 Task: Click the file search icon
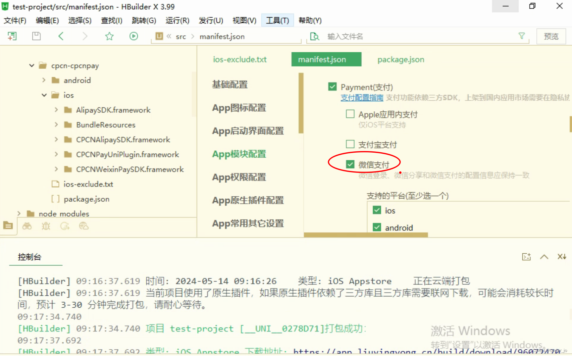314,36
